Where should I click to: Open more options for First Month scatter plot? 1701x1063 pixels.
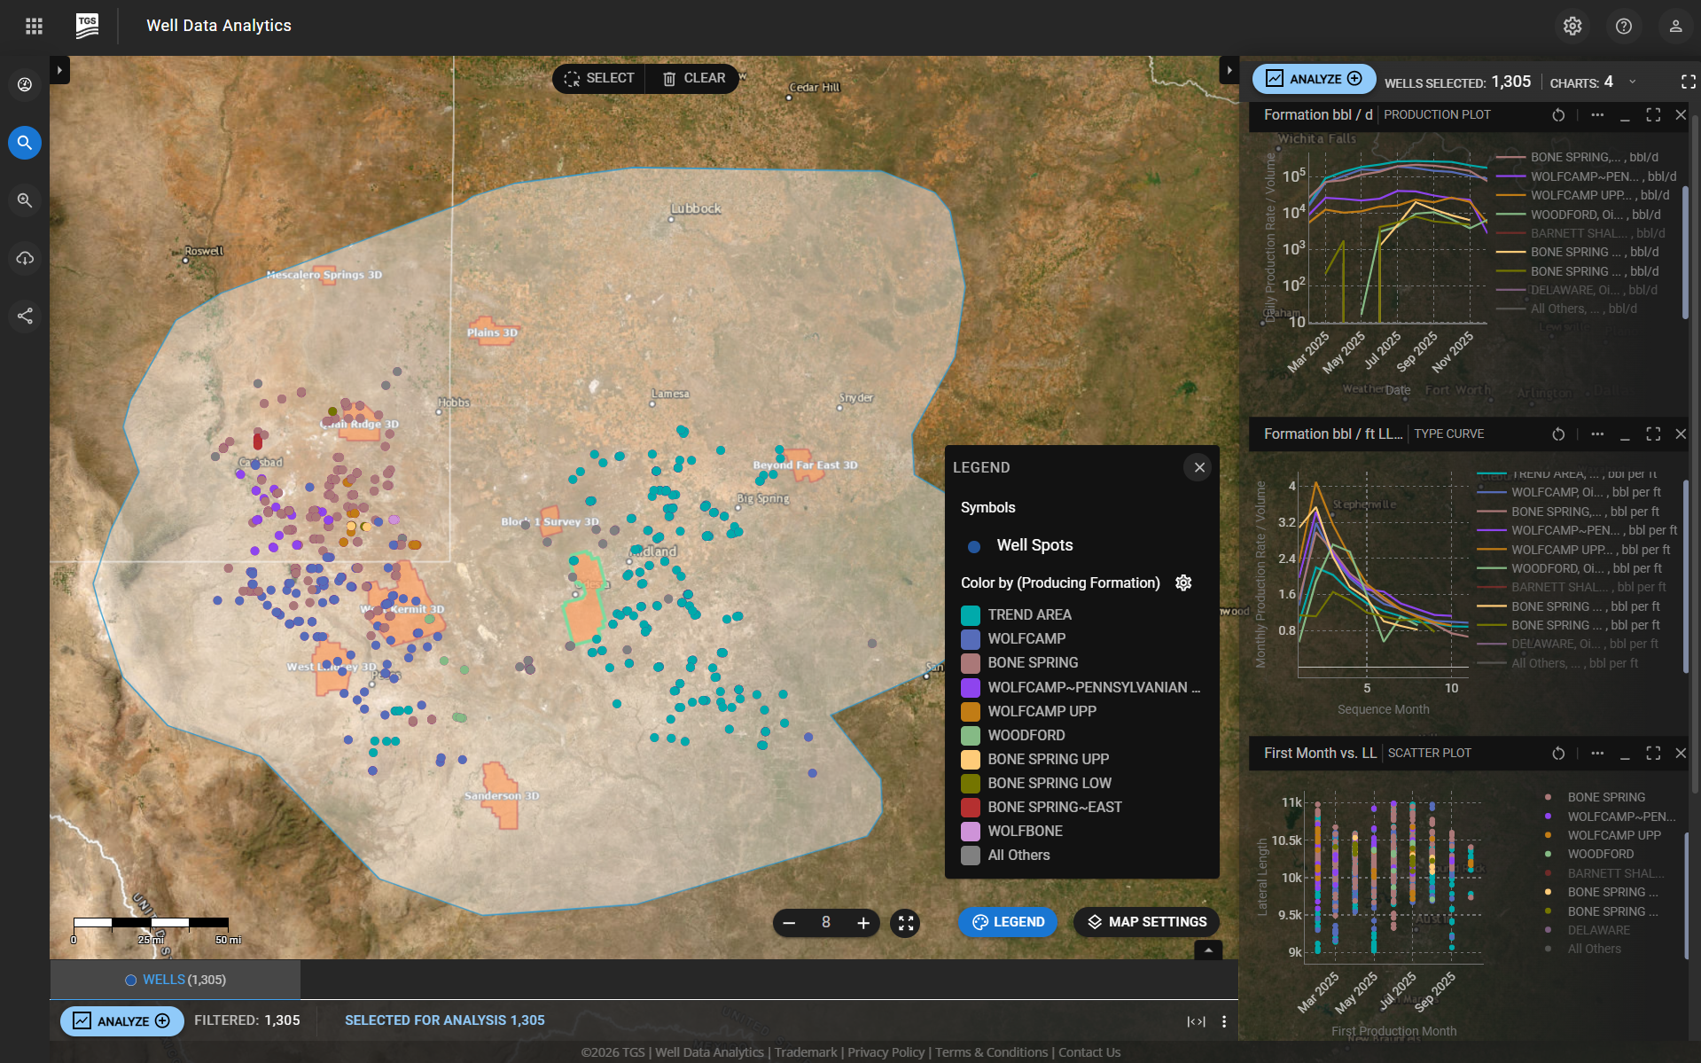(1596, 753)
